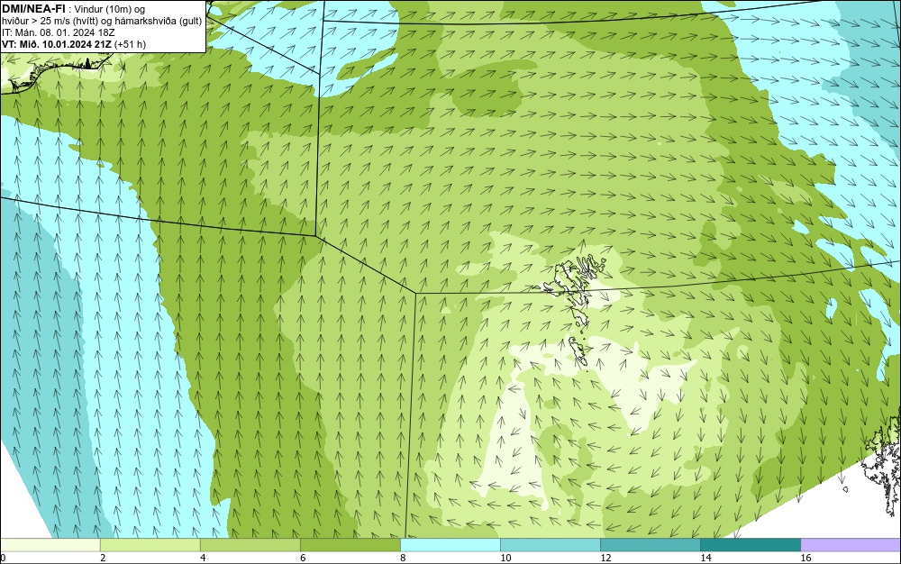
Task: Click the 10–12 m/s cyan legend swatch
Action: click(x=550, y=545)
